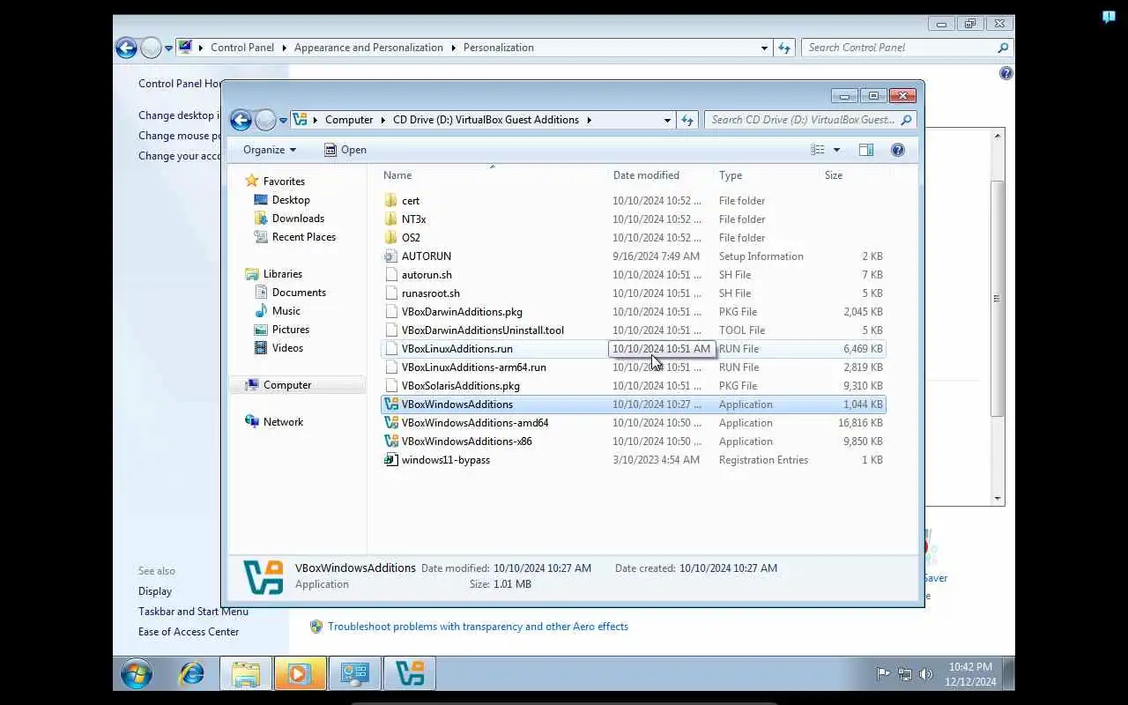Click Open in the Explorer toolbar
Screen dimensions: 1128x705
tap(345, 150)
